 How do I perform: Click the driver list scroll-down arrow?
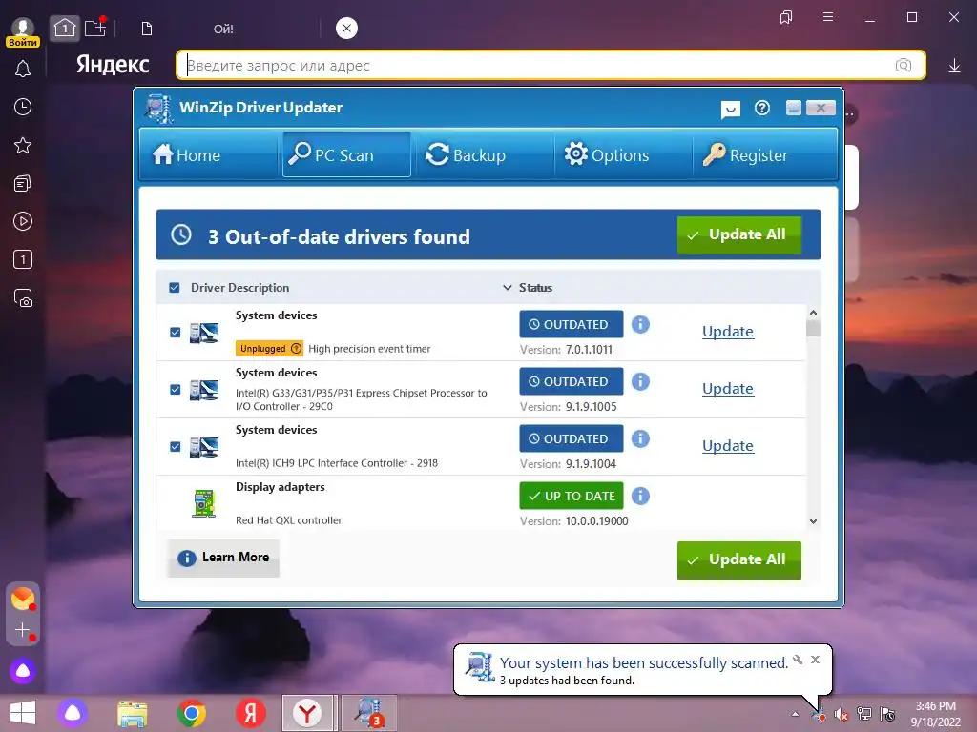(x=813, y=521)
